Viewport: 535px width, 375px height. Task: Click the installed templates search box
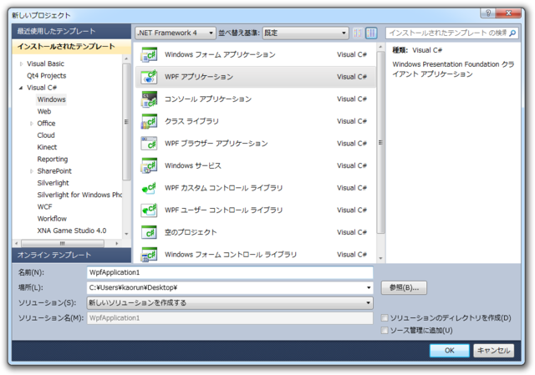click(x=451, y=33)
